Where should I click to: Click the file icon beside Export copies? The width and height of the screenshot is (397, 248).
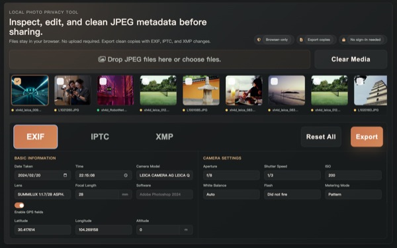301,40
